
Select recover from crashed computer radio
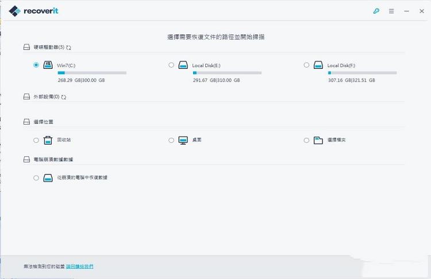36,178
